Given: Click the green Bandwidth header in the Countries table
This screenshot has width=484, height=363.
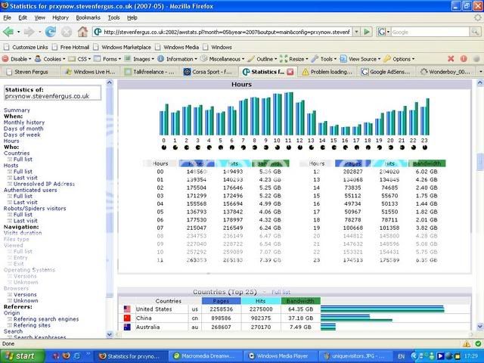Looking at the screenshot, I should pyautogui.click(x=299, y=300).
